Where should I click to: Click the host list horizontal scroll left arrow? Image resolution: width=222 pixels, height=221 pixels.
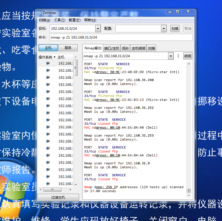41,190
